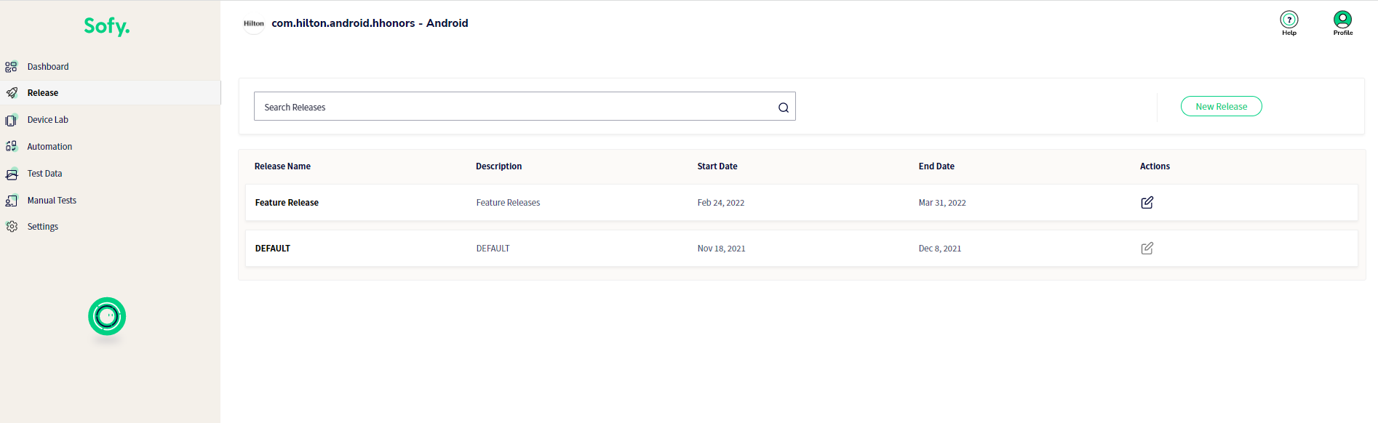Open the Dashboard icon in sidebar
Screen dimensions: 1378x423
click(12, 67)
